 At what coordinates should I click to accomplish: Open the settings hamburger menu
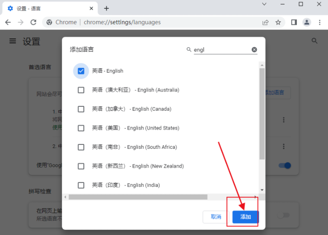[x=13, y=41]
